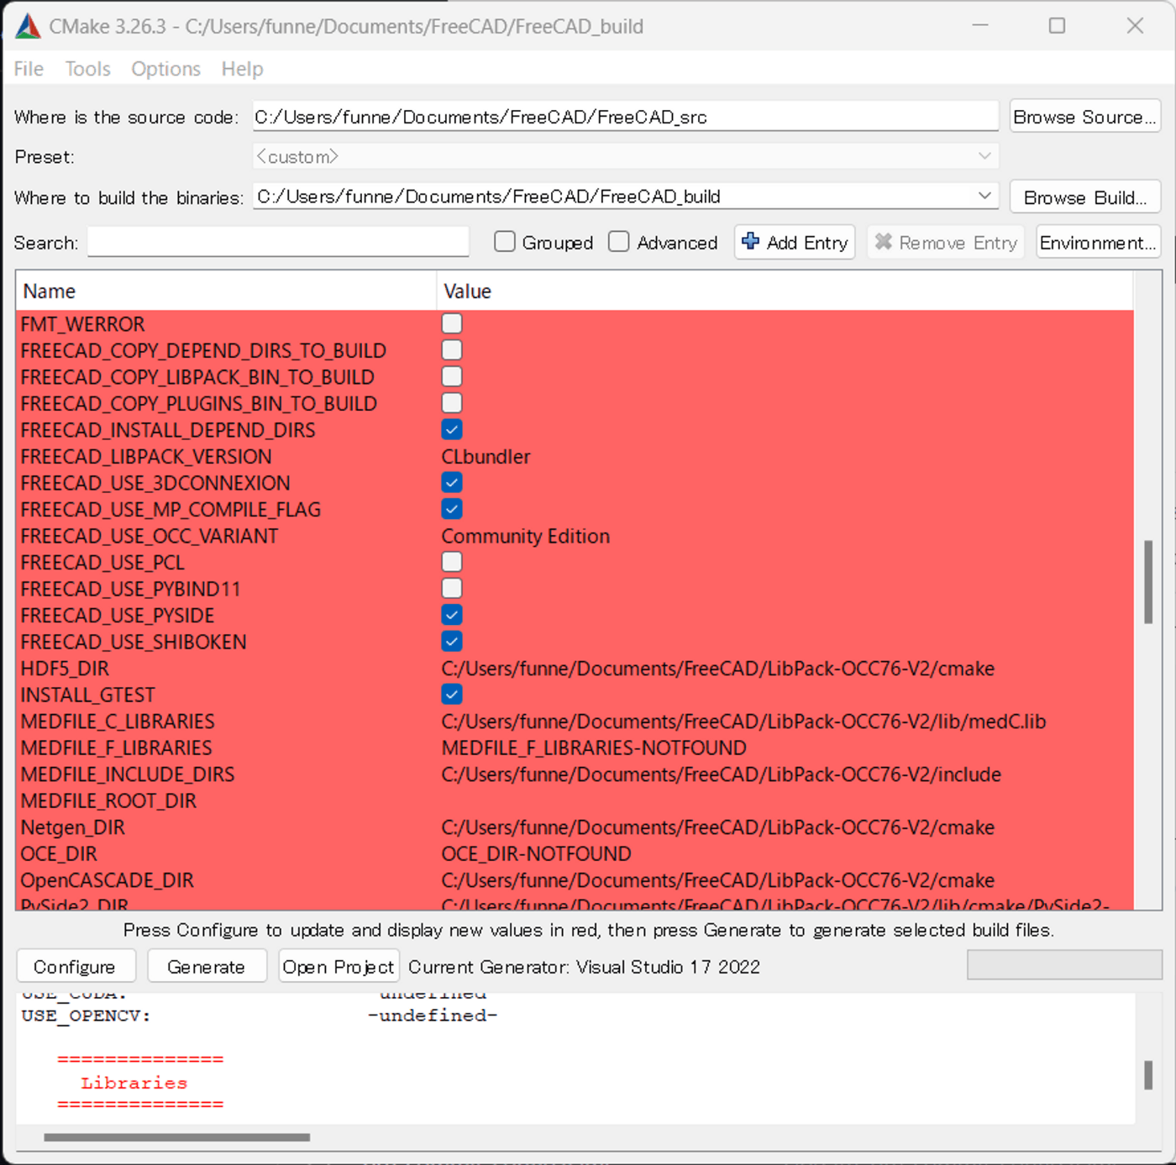The width and height of the screenshot is (1176, 1165).
Task: Uncheck the FREECAD_USE_PYSIDE checkbox
Action: point(452,615)
